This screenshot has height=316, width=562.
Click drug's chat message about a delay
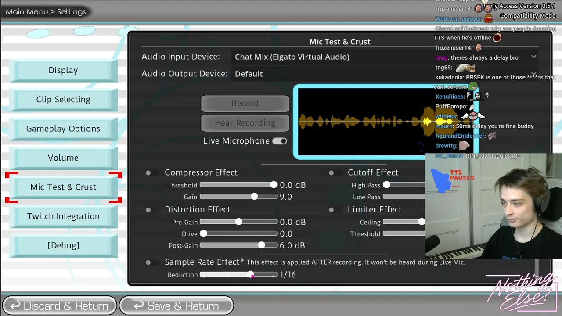point(477,58)
